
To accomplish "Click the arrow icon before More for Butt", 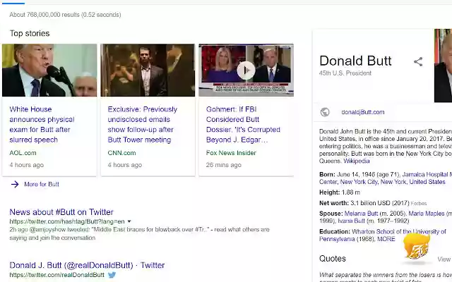I will (15, 184).
